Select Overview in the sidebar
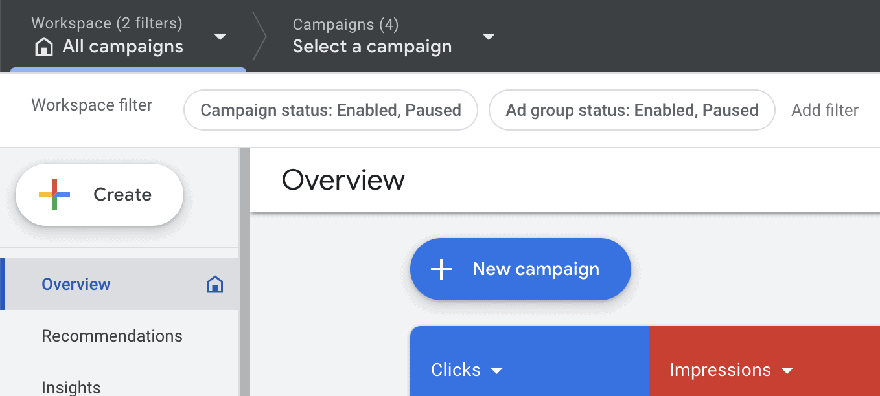The width and height of the screenshot is (880, 396). pos(76,283)
